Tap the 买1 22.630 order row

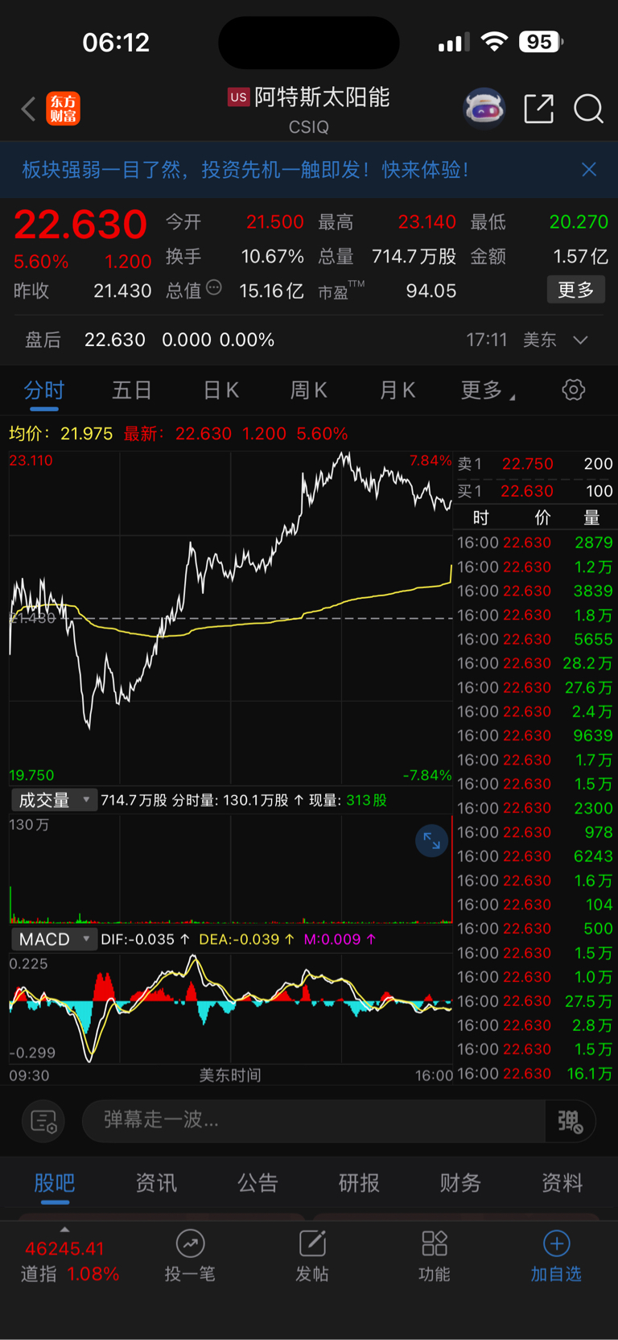point(535,491)
